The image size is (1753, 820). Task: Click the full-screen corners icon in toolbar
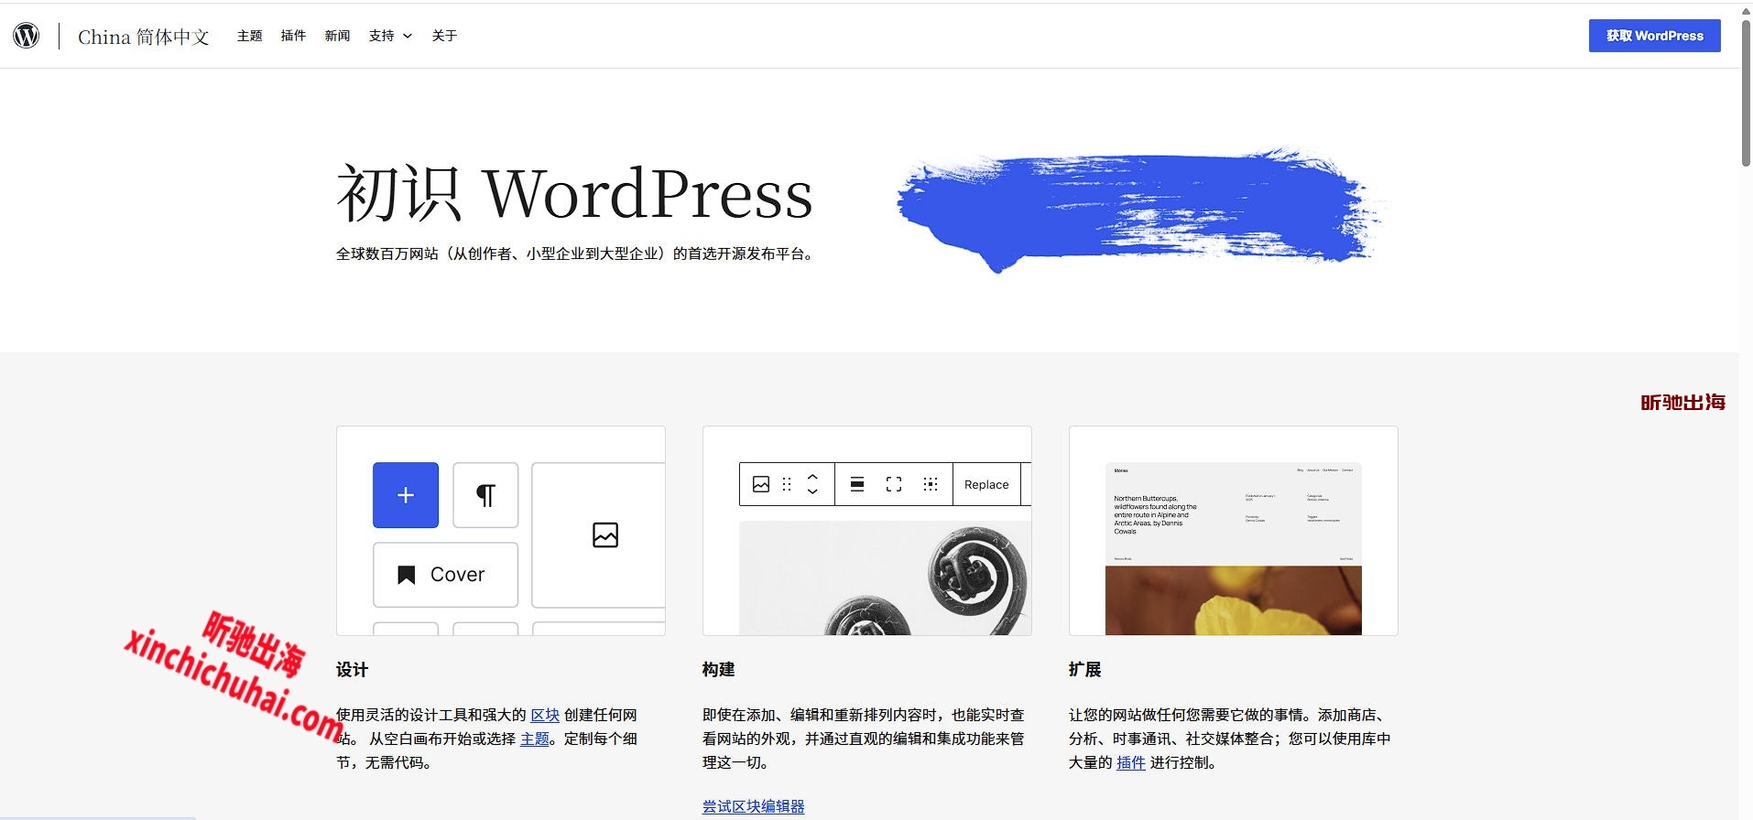894,484
